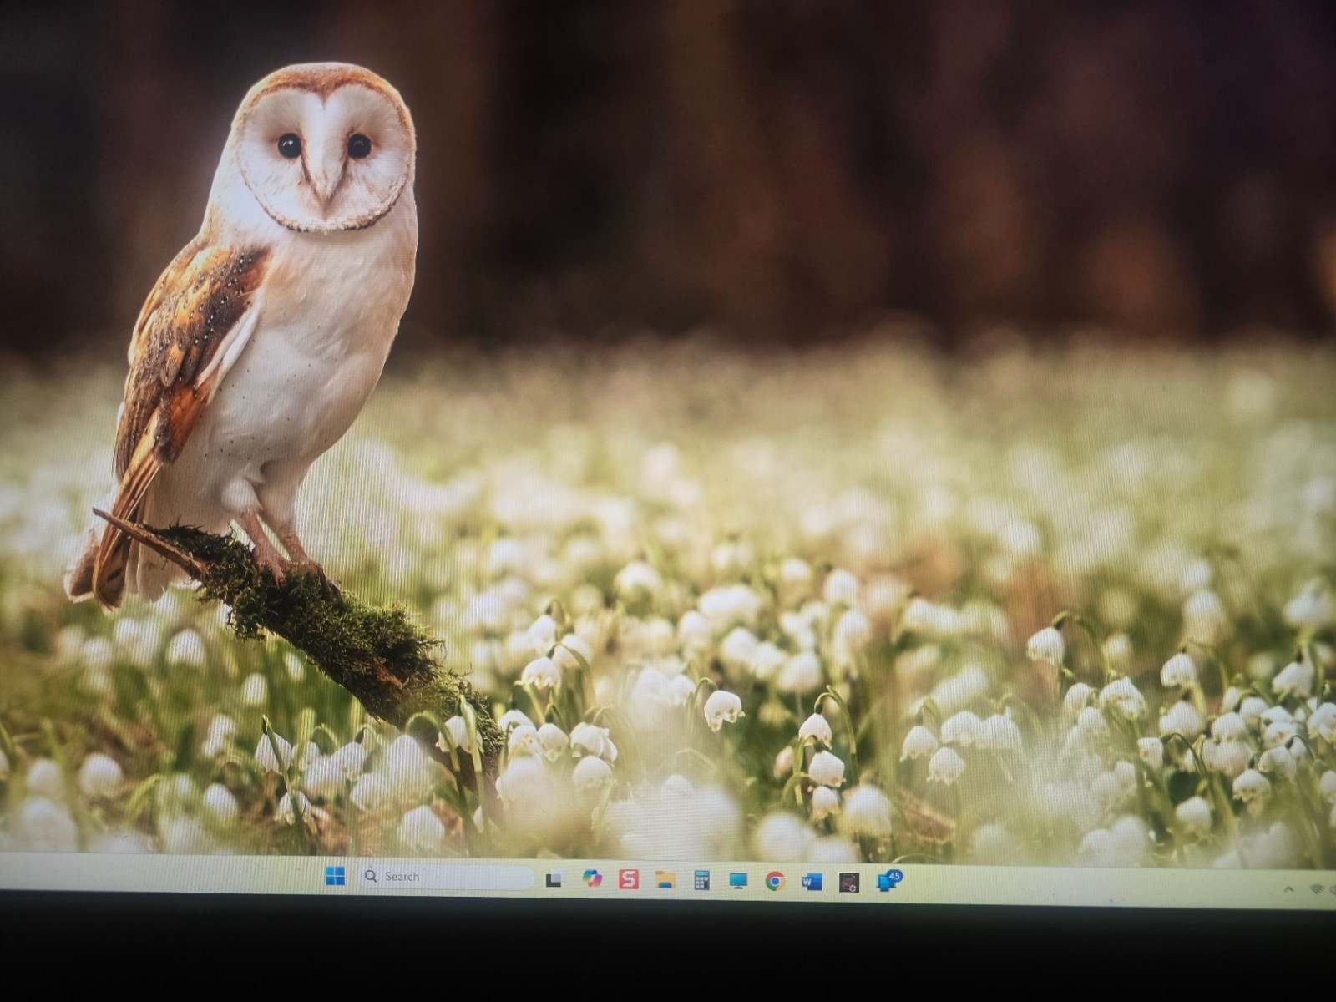Open the app showing badge 45
1336x1002 pixels.
888,881
